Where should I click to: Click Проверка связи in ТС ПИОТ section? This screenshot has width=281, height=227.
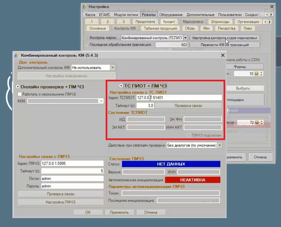pyautogui.click(x=188, y=106)
